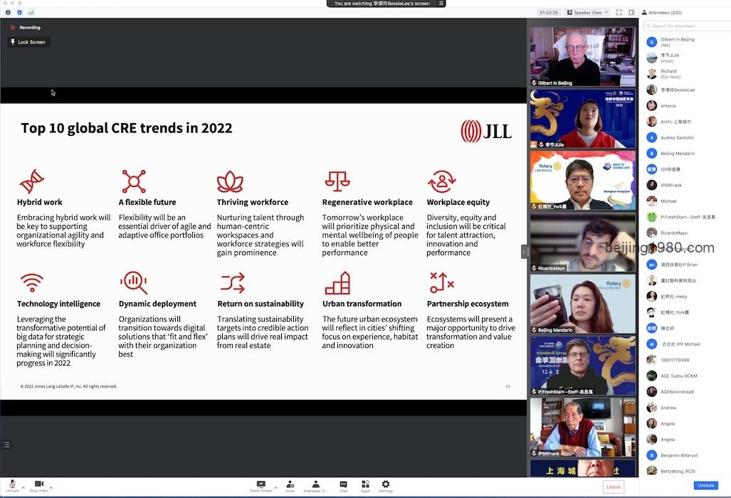Image resolution: width=731 pixels, height=498 pixels.
Task: Click the meeting info icon at top left
Action: 9,13
